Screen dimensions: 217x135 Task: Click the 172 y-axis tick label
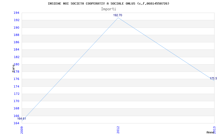(x=16, y=94)
